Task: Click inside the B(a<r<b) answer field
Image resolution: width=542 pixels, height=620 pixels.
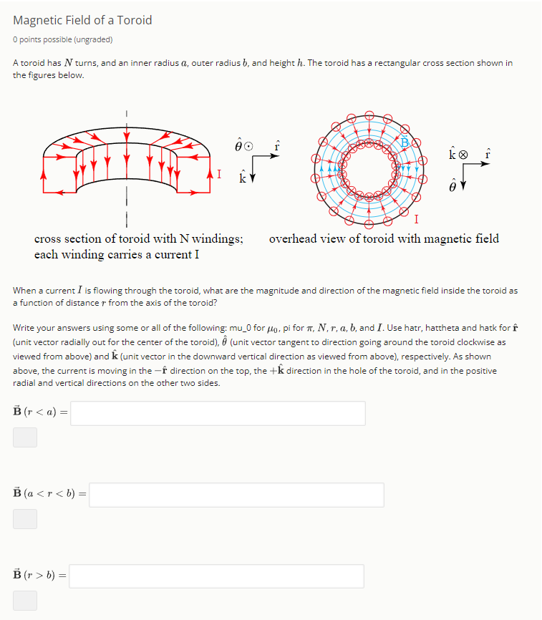Action: coord(236,495)
